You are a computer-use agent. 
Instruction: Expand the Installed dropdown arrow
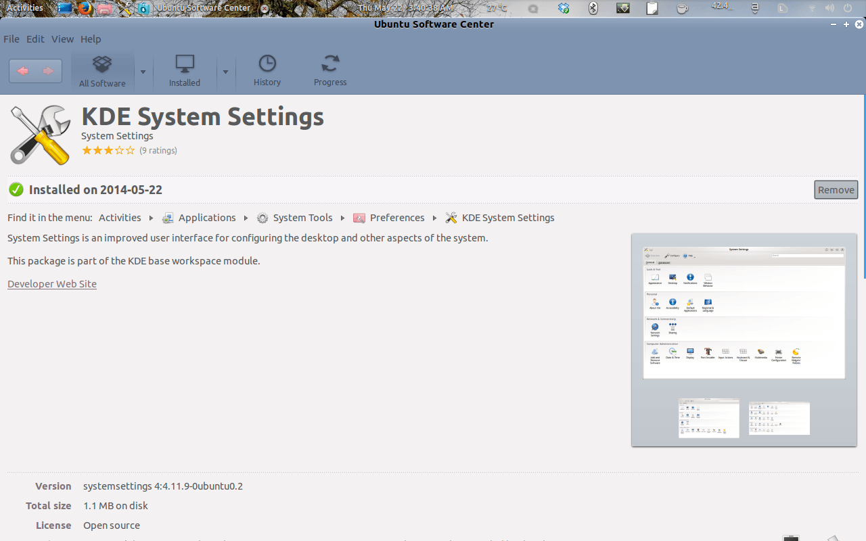coord(225,72)
